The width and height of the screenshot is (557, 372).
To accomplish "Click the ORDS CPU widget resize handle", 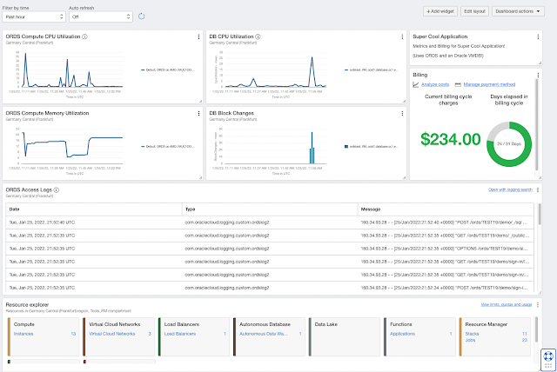I will pos(200,102).
